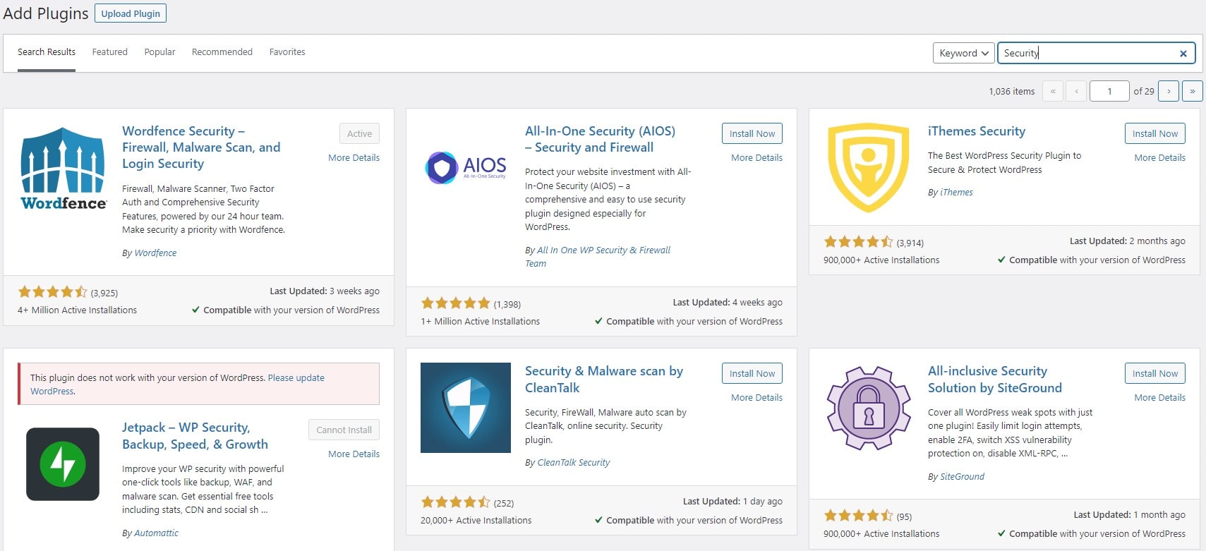Click the SiteGround padlock gear icon
The width and height of the screenshot is (1206, 551).
869,408
